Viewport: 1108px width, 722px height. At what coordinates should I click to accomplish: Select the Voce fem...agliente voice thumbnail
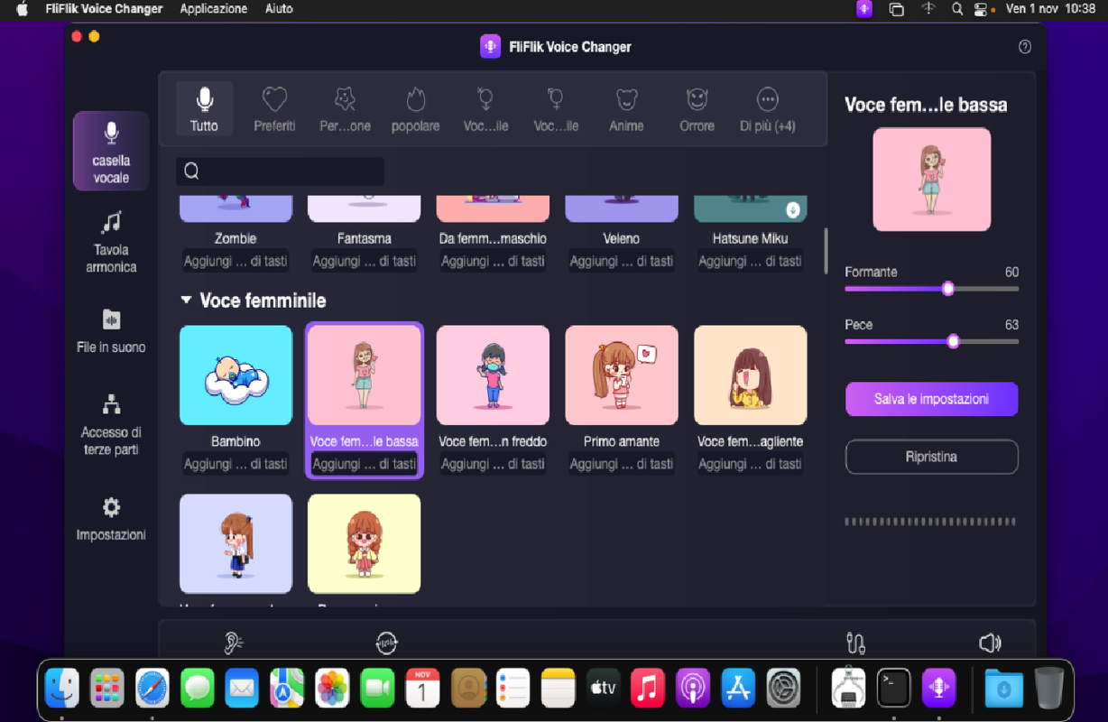tap(750, 375)
